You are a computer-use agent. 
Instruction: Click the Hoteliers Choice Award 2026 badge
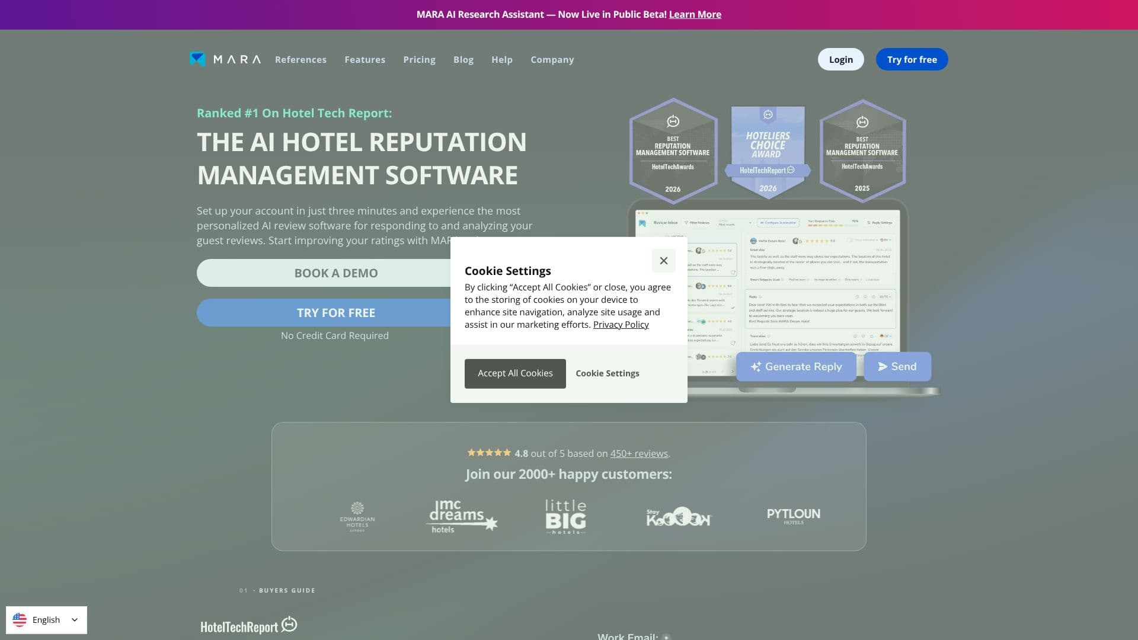click(768, 151)
